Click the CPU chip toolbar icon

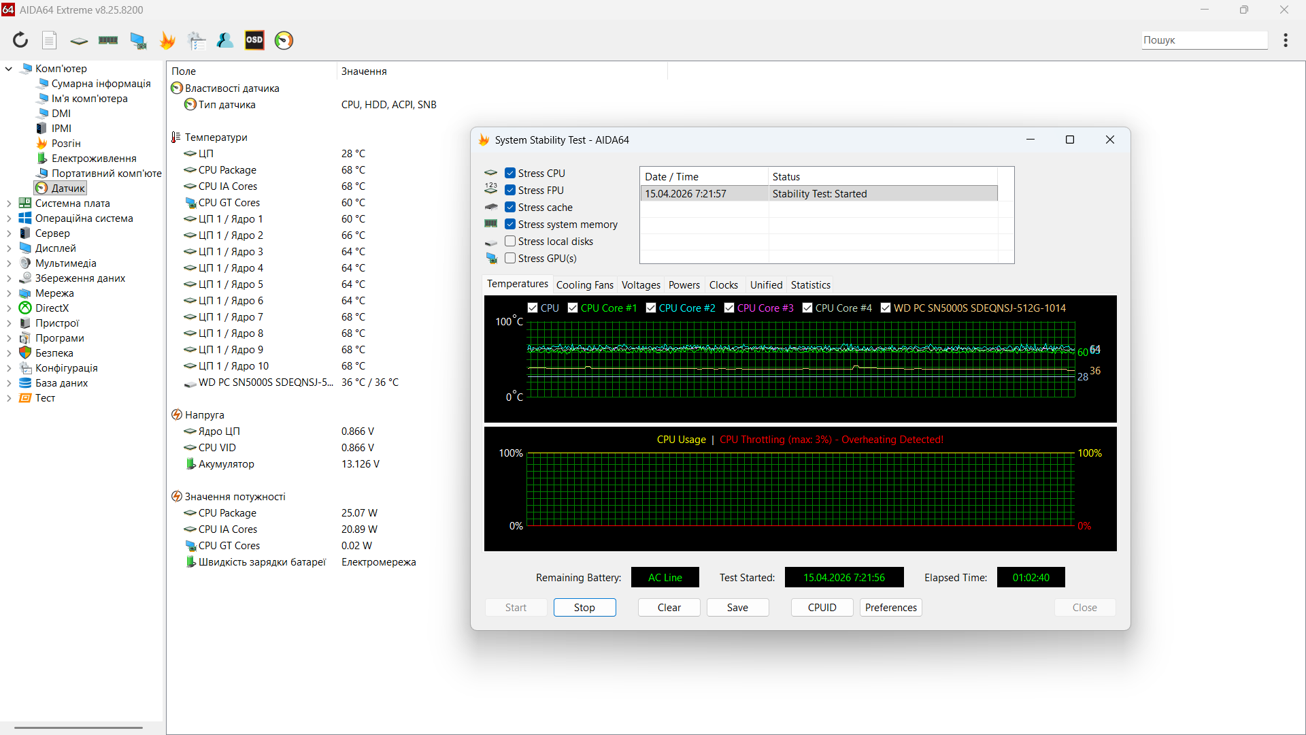(x=79, y=40)
